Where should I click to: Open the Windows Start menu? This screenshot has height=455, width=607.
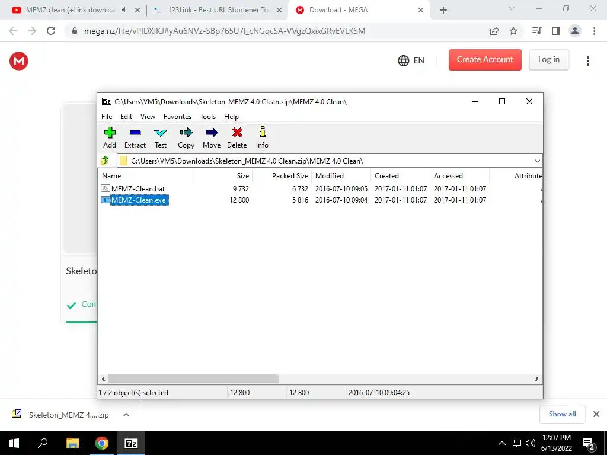pos(14,443)
